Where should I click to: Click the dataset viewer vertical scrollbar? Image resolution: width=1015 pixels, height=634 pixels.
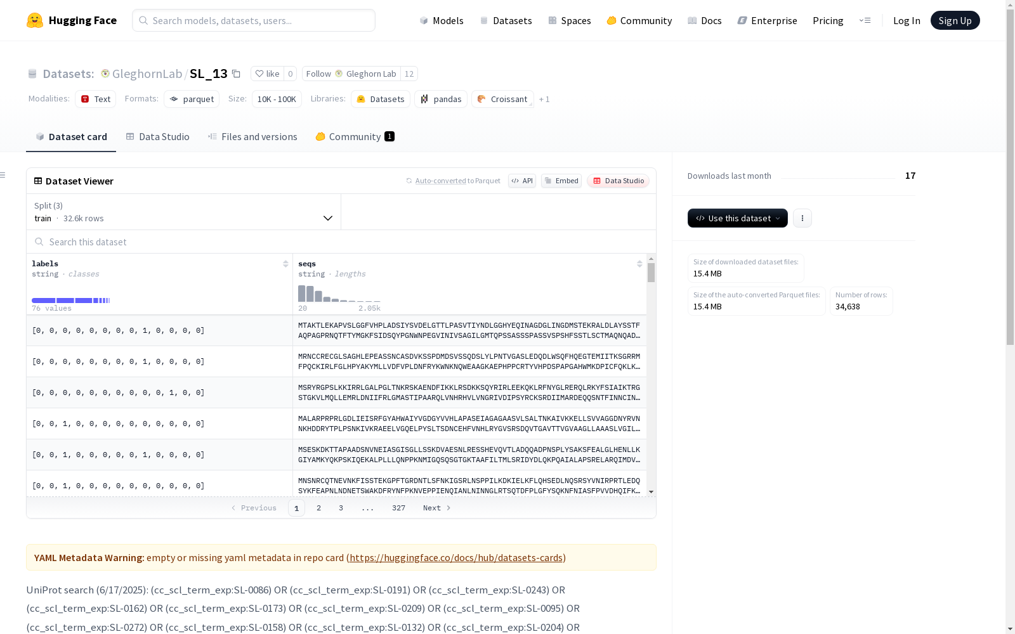[651, 273]
